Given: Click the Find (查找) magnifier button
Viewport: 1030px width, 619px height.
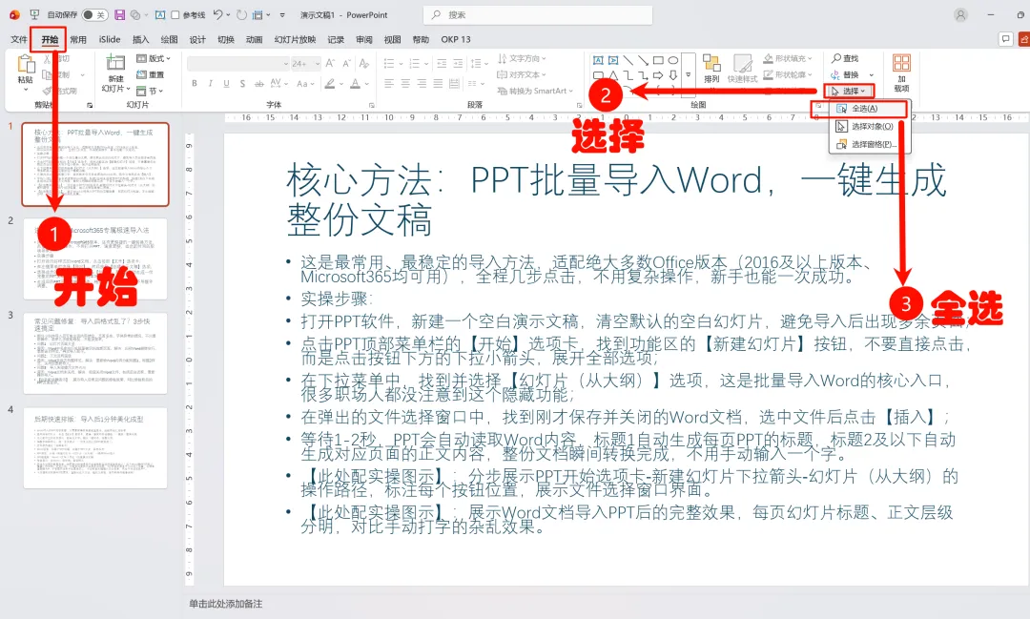Looking at the screenshot, I should [x=845, y=58].
